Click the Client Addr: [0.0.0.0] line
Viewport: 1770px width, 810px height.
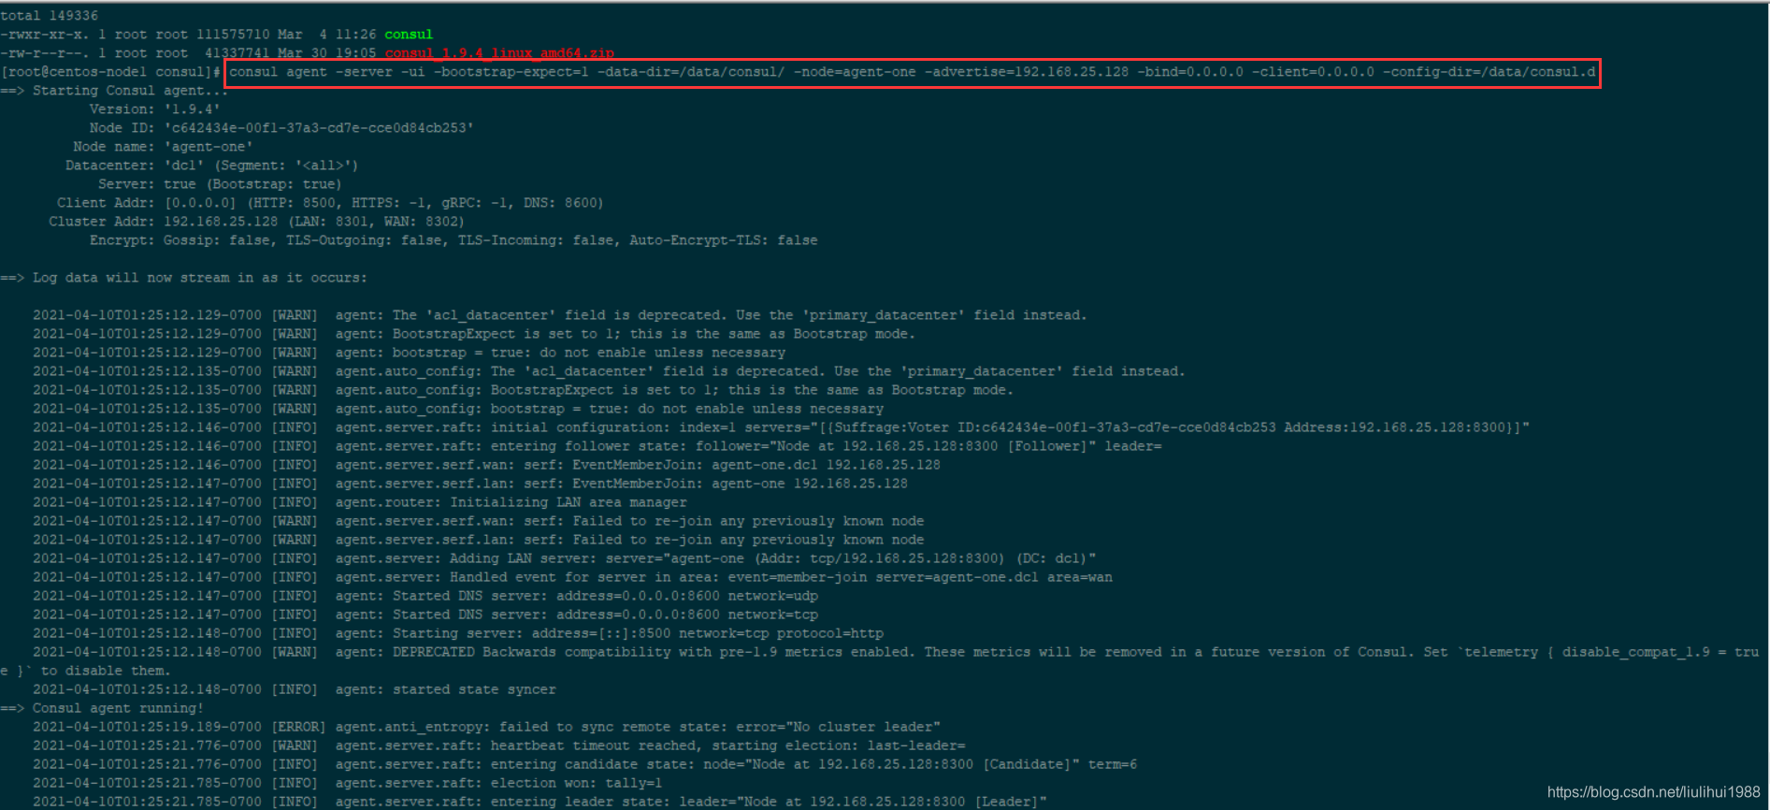(330, 203)
